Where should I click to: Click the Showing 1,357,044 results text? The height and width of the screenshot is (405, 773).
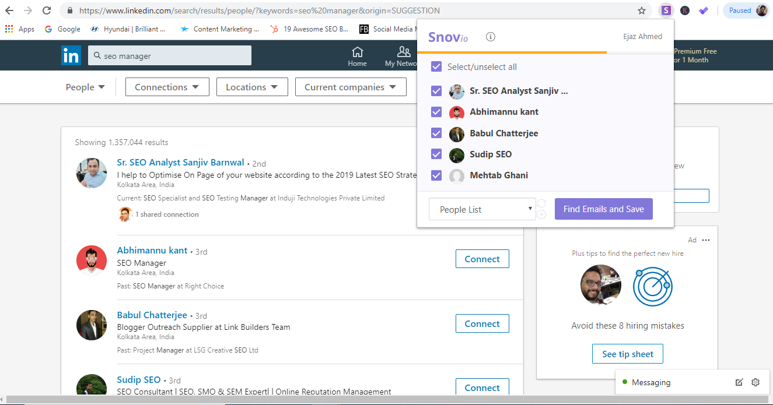121,142
